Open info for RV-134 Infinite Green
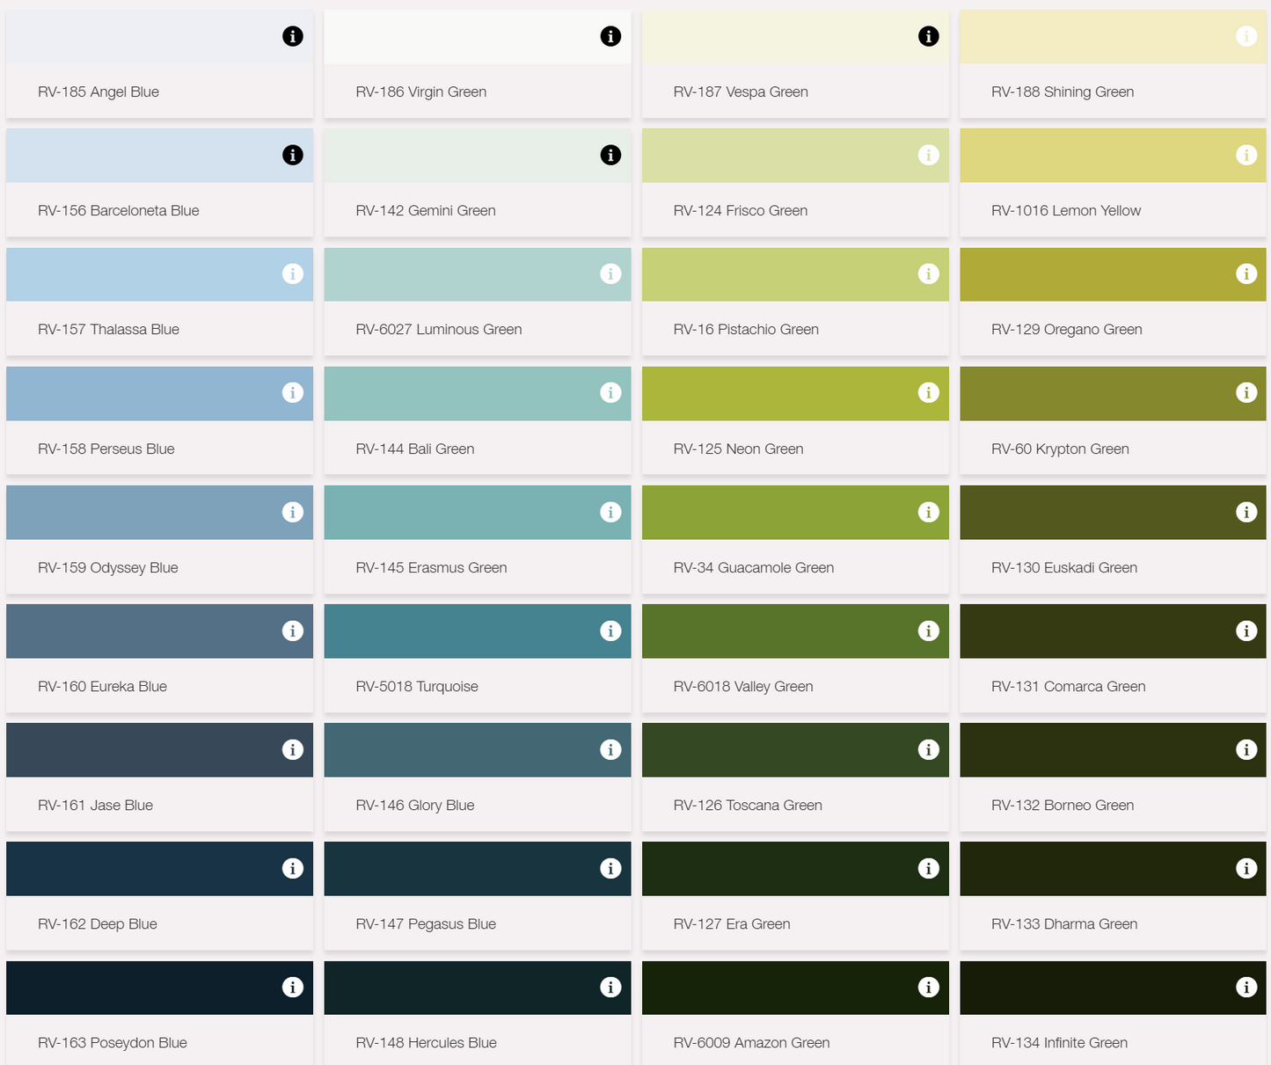1271x1065 pixels. [x=1246, y=987]
